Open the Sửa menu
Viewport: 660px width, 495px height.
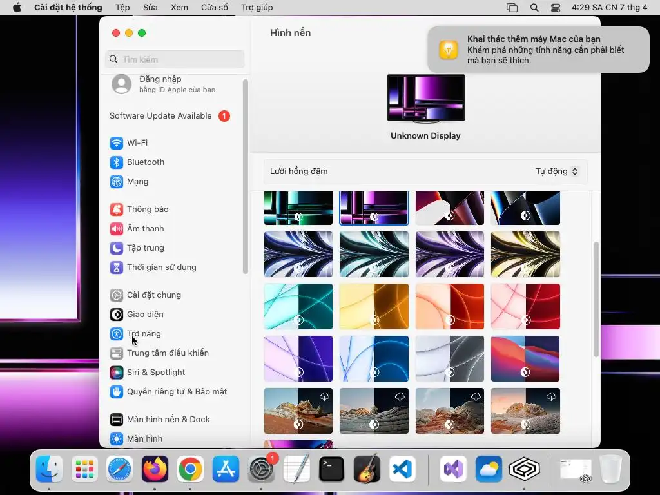click(x=150, y=8)
